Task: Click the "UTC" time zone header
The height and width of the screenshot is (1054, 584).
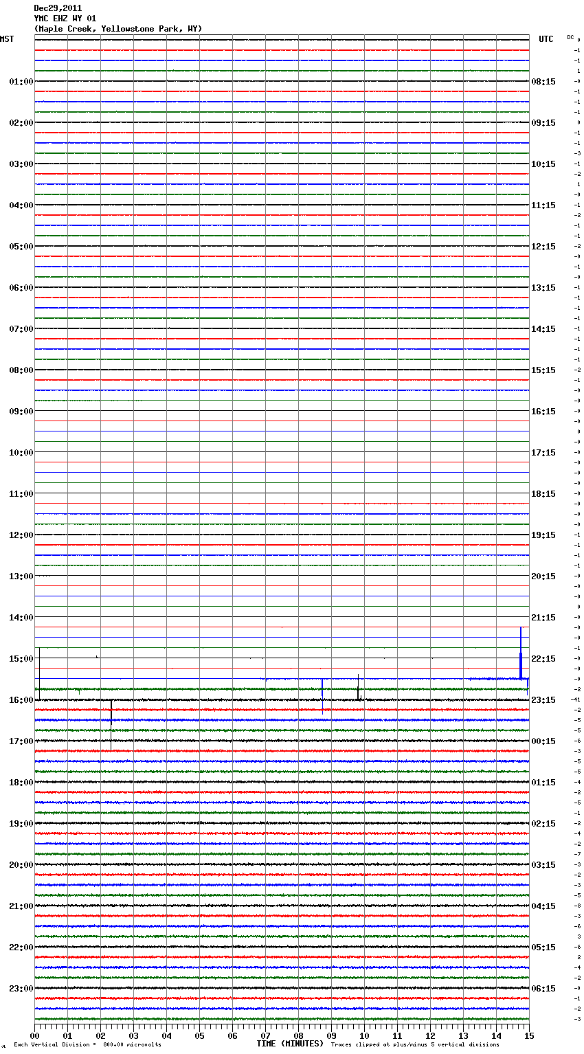Action: [546, 39]
